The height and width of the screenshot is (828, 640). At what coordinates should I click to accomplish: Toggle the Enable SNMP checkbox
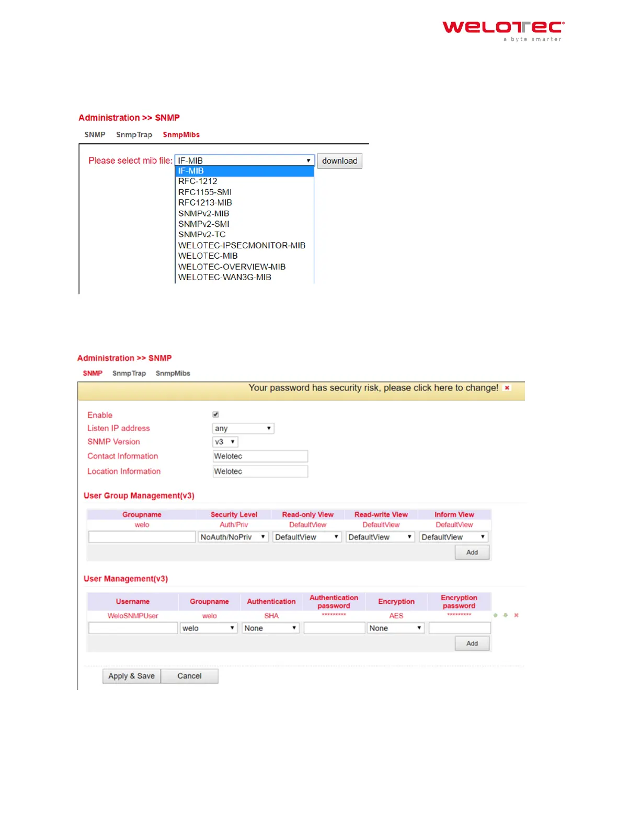coord(215,415)
